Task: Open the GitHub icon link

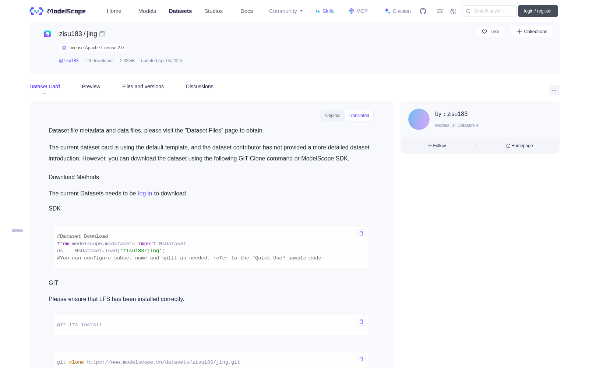Action: click(x=423, y=11)
